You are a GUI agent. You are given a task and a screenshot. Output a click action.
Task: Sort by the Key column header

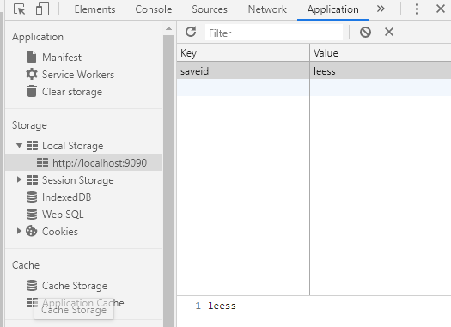point(243,53)
